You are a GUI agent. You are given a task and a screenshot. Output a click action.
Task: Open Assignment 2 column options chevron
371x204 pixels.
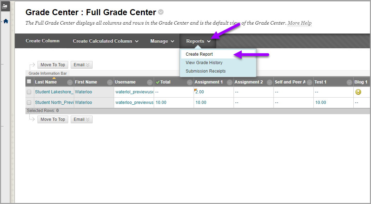click(270, 82)
